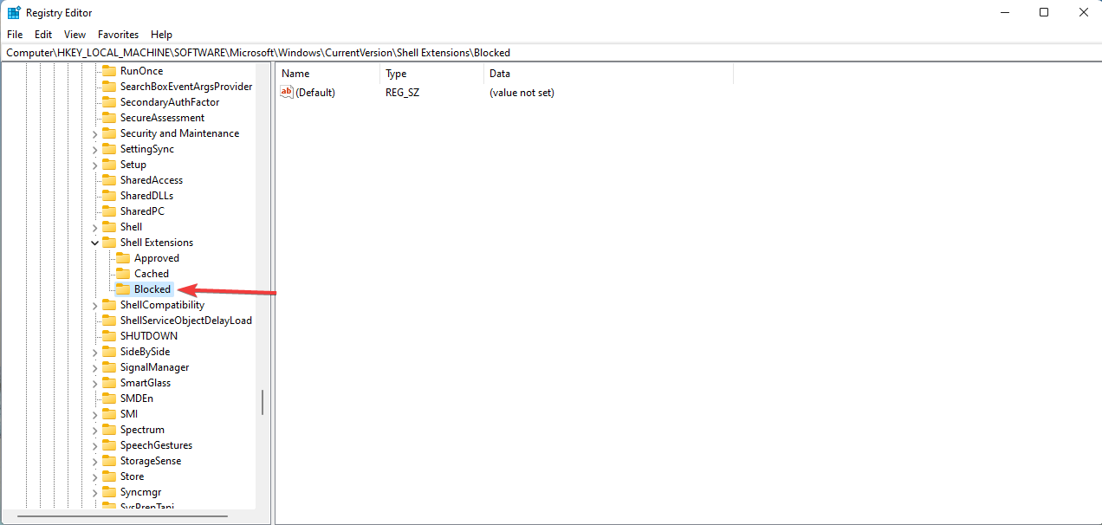Collapse the Shell Extensions key
This screenshot has height=525, width=1102.
94,243
